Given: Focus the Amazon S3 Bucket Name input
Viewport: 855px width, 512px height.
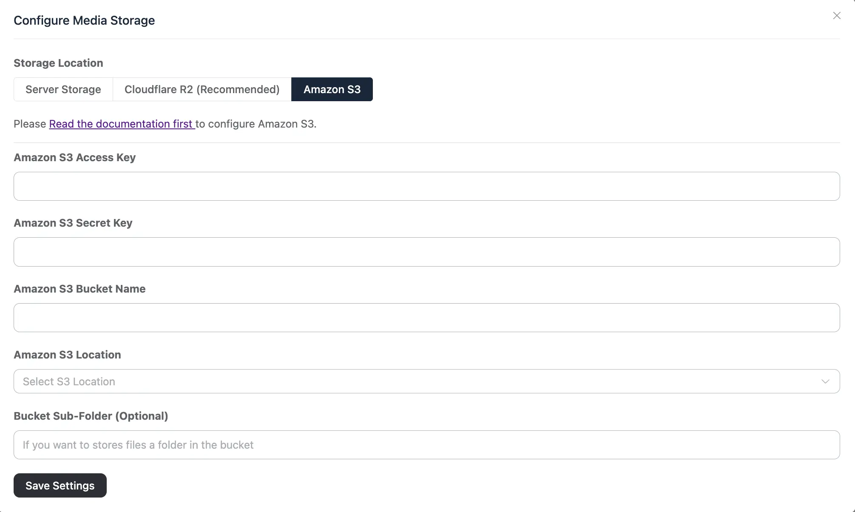Looking at the screenshot, I should [426, 318].
